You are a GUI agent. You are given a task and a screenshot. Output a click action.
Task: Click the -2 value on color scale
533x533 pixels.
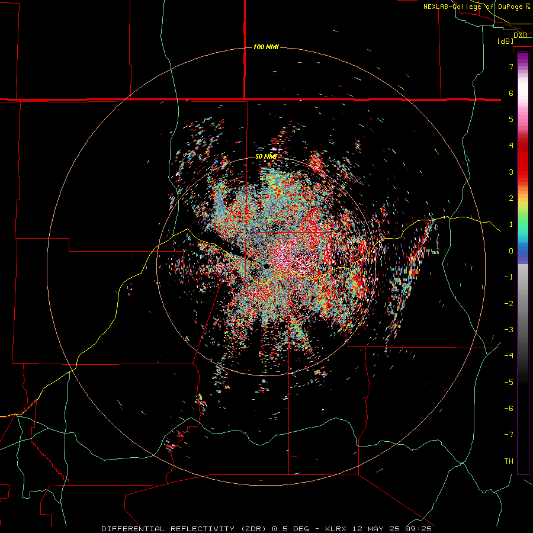pos(509,304)
